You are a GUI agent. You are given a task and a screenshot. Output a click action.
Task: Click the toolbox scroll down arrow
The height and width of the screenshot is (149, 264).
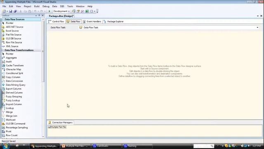tap(43, 137)
